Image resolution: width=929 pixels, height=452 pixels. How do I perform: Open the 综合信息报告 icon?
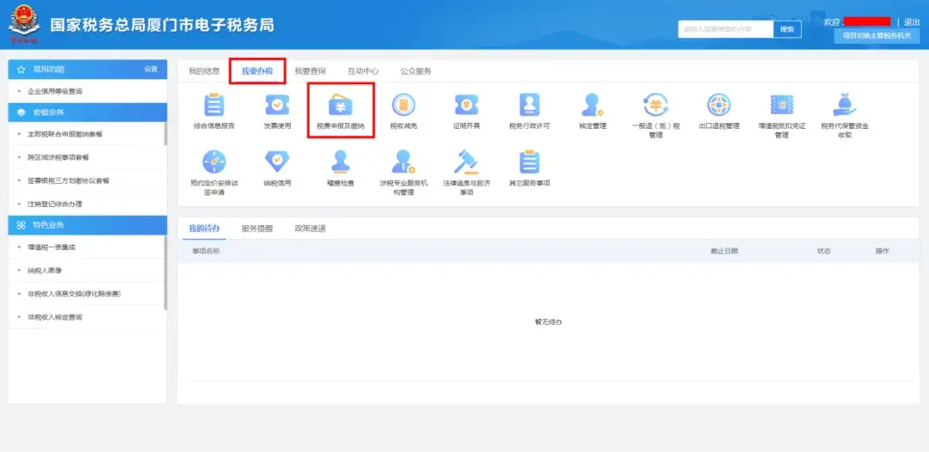pos(213,105)
